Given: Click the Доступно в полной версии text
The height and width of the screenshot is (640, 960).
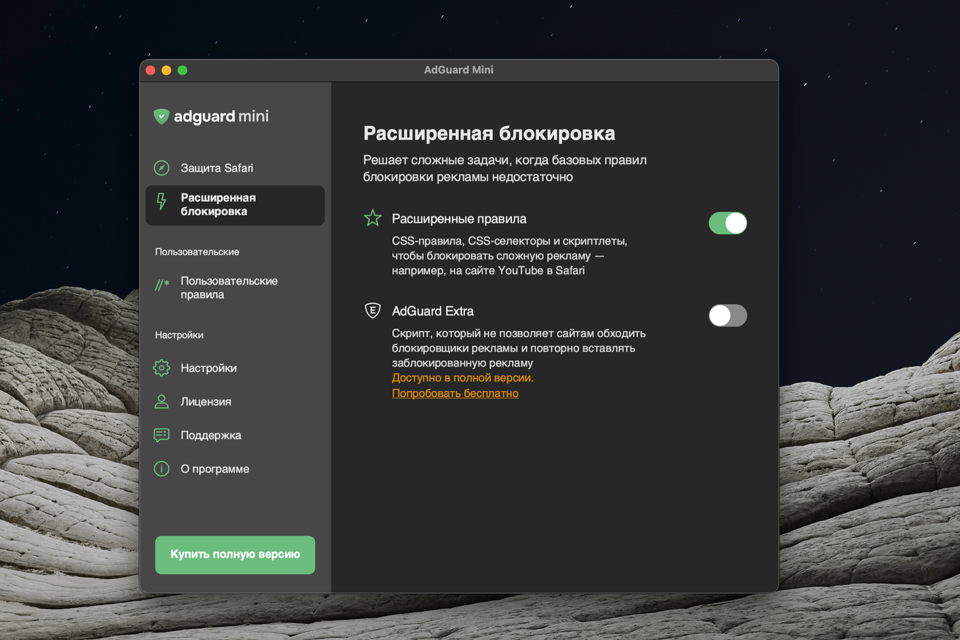Looking at the screenshot, I should pyautogui.click(x=463, y=378).
